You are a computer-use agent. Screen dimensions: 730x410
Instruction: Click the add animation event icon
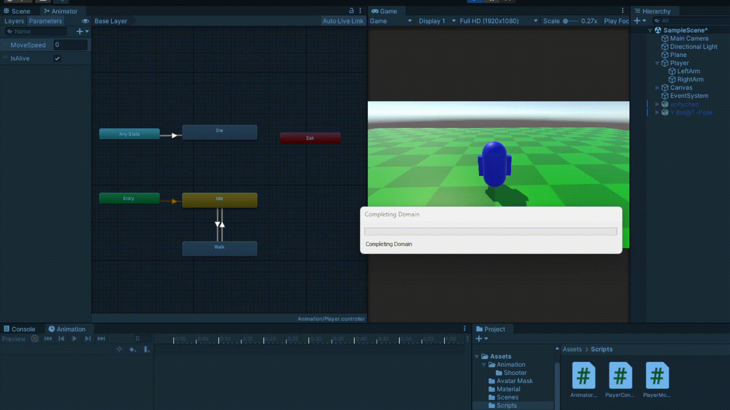147,349
